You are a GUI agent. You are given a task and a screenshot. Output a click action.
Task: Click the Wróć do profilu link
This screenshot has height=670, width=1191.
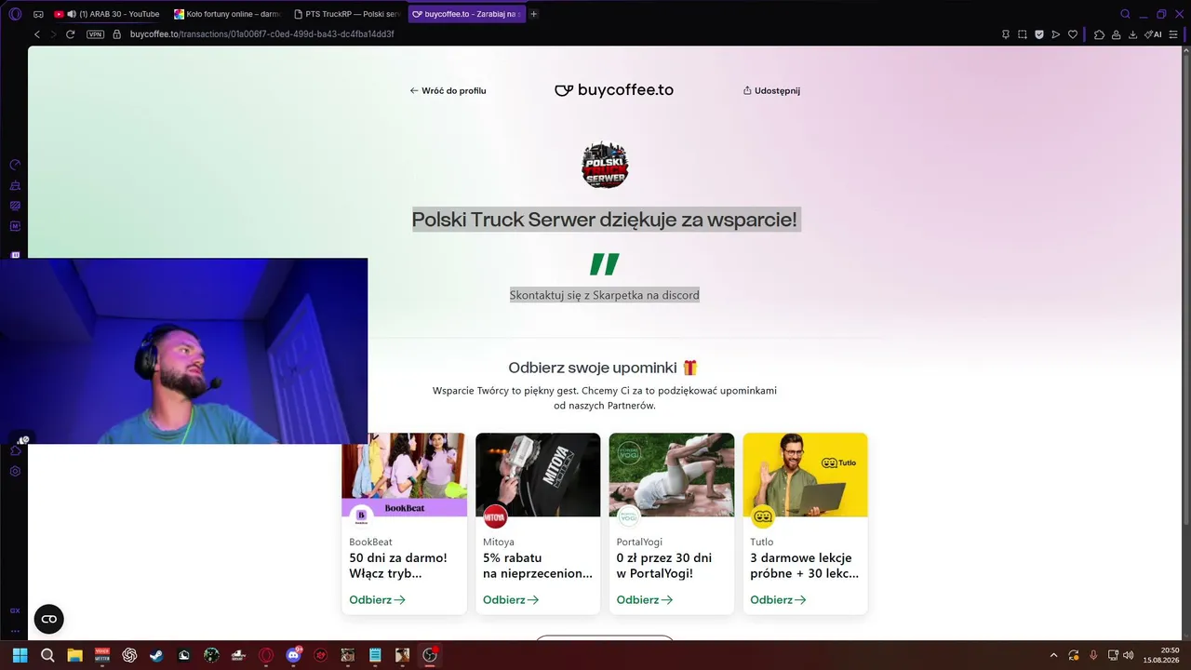[x=448, y=90]
